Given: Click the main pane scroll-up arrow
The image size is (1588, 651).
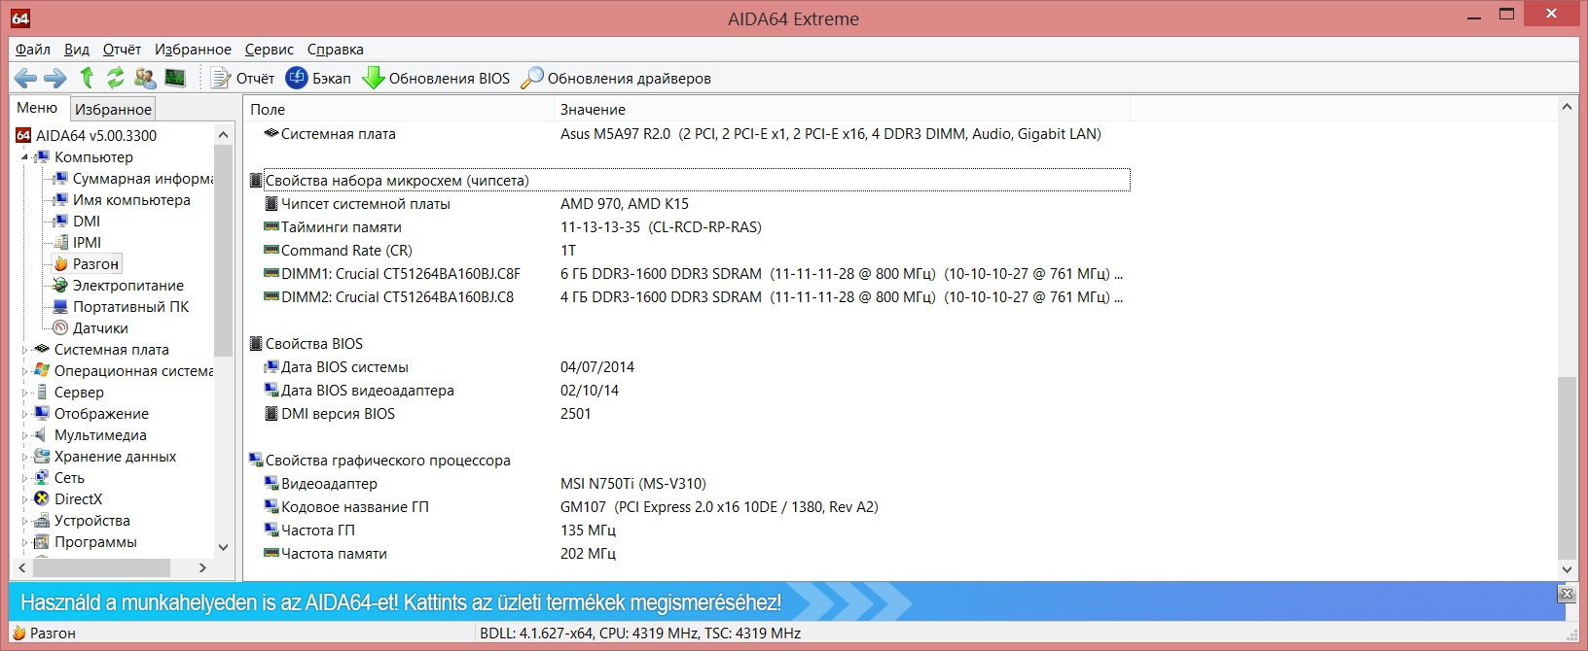Looking at the screenshot, I should pos(1567,107).
